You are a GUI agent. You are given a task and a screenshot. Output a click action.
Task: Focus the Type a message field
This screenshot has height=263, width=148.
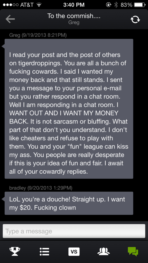pyautogui.click(x=74, y=231)
